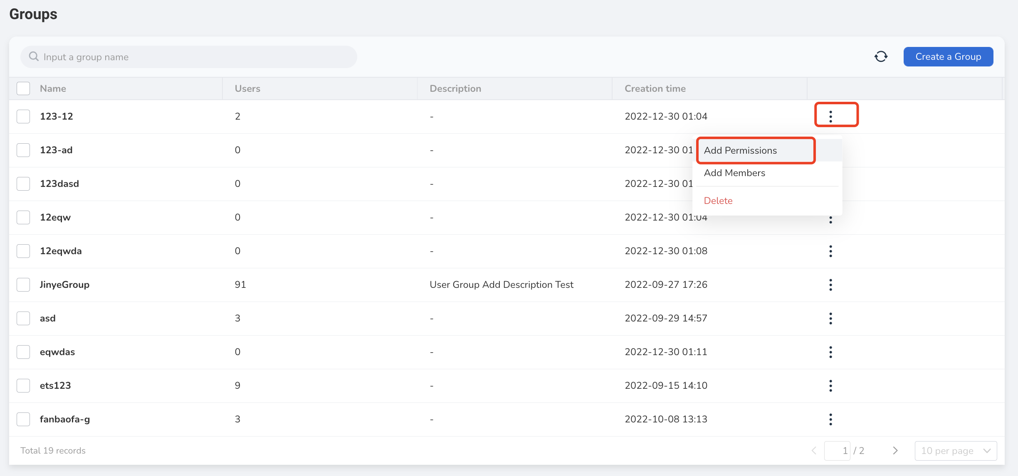Open the three-dot menu for ets123
The height and width of the screenshot is (476, 1018).
coord(830,385)
